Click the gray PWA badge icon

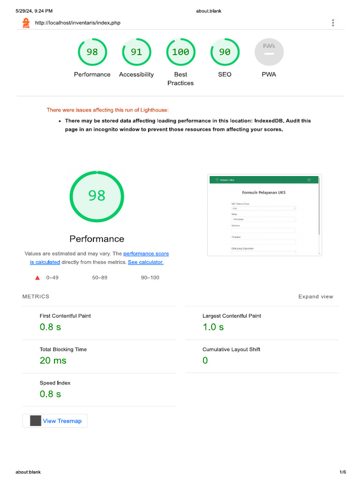[269, 52]
